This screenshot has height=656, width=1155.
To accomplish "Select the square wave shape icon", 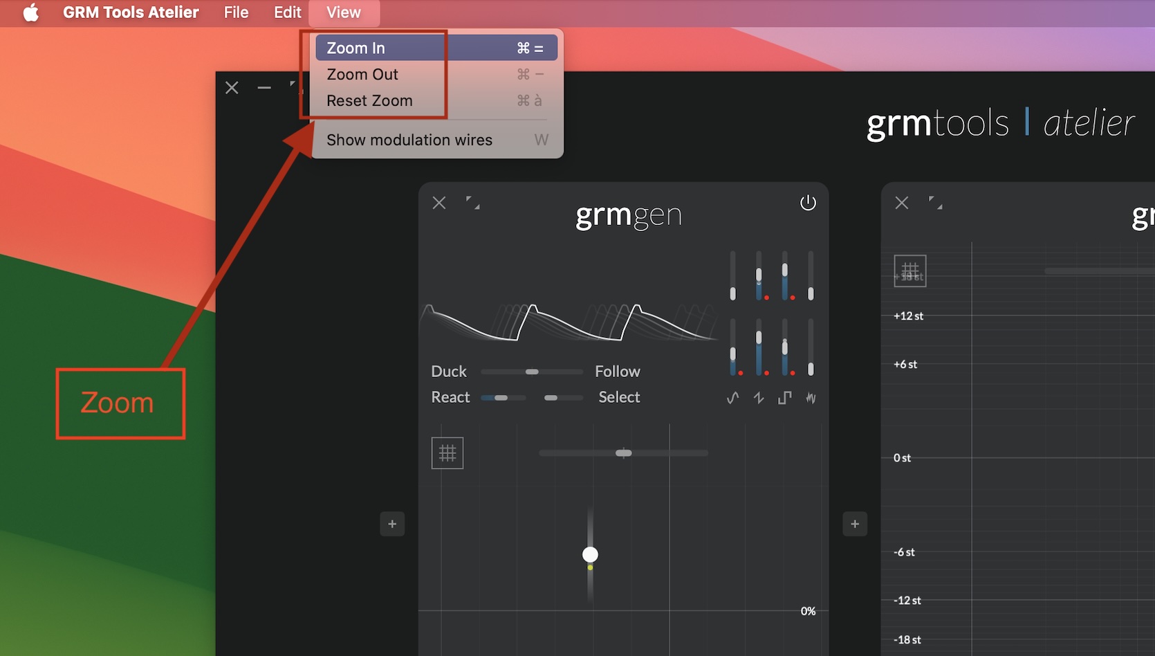I will point(784,398).
